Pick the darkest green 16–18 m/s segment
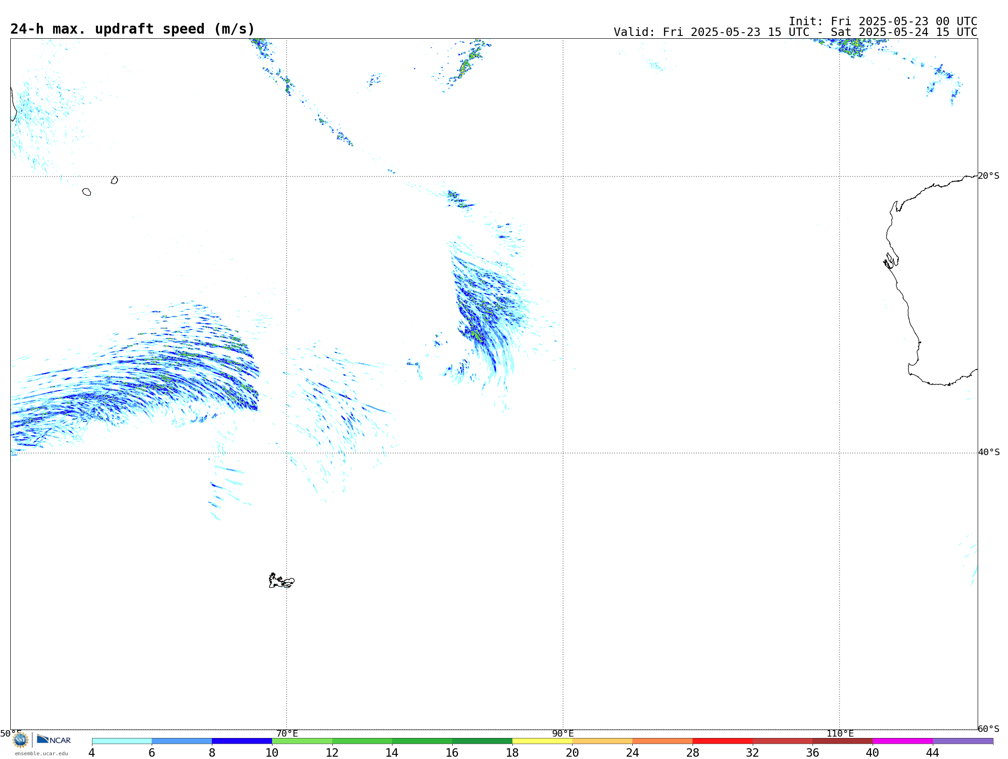The height and width of the screenshot is (759, 1008). coord(482,741)
